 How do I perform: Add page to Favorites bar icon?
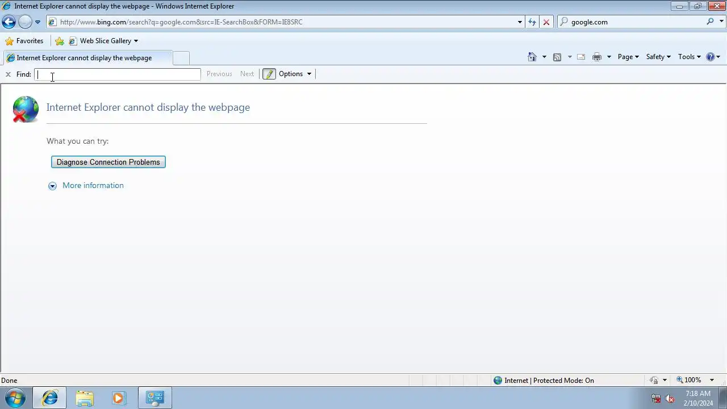pyautogui.click(x=60, y=41)
